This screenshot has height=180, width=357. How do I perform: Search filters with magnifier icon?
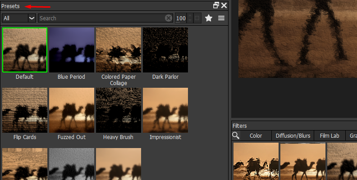coord(236,135)
